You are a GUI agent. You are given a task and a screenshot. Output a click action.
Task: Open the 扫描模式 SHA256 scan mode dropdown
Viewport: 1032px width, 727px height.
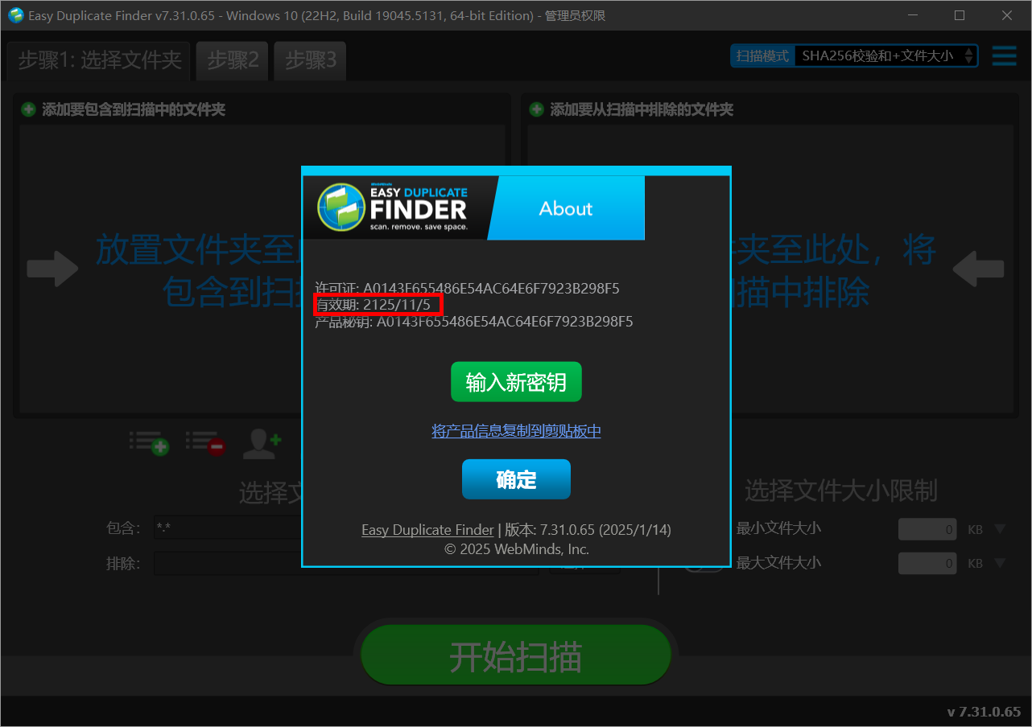tap(885, 55)
